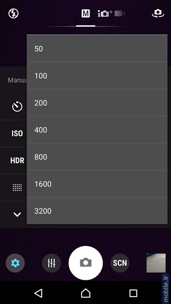
Task: Open the HDR setting
Action: (x=17, y=160)
